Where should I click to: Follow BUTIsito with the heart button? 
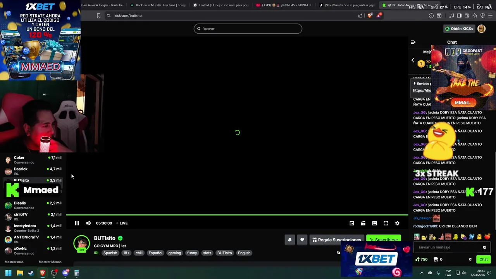302,240
